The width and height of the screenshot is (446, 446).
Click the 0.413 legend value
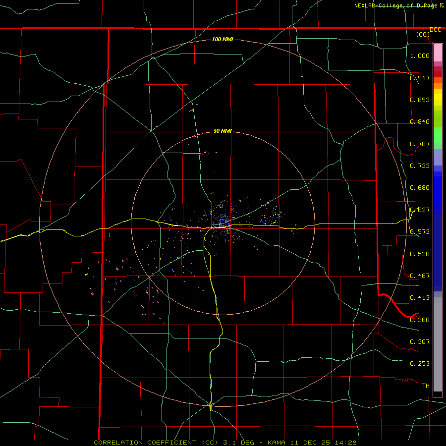tap(420, 298)
